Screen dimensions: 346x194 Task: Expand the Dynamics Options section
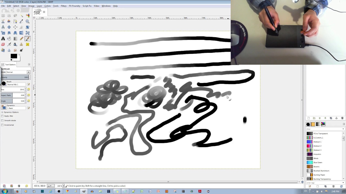(2, 112)
